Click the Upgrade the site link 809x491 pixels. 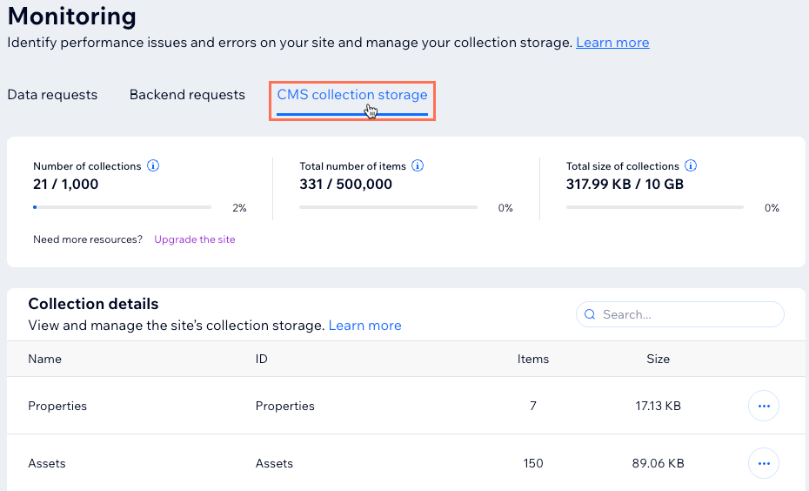[195, 239]
